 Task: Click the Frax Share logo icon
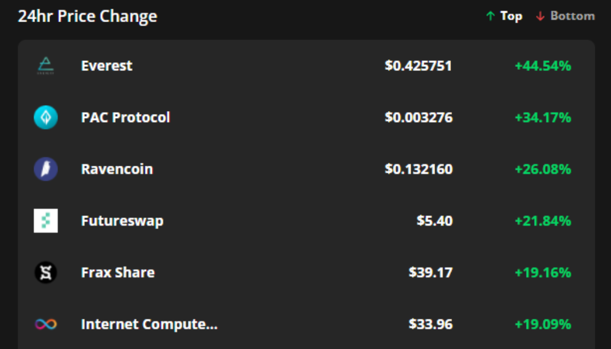[x=45, y=272]
